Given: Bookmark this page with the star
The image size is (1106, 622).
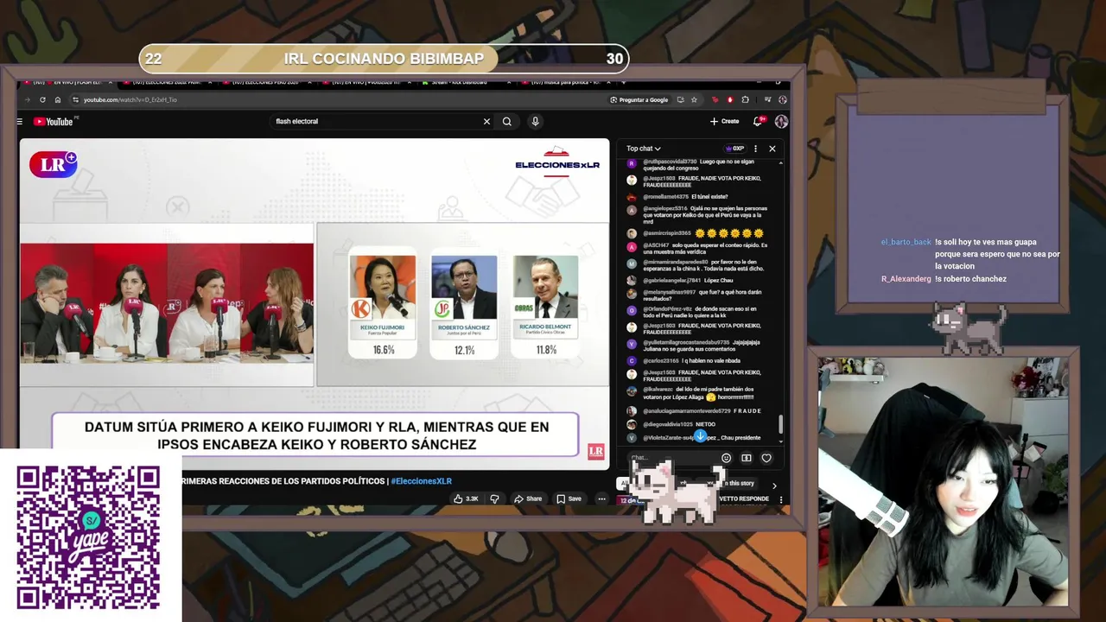Looking at the screenshot, I should tap(694, 100).
